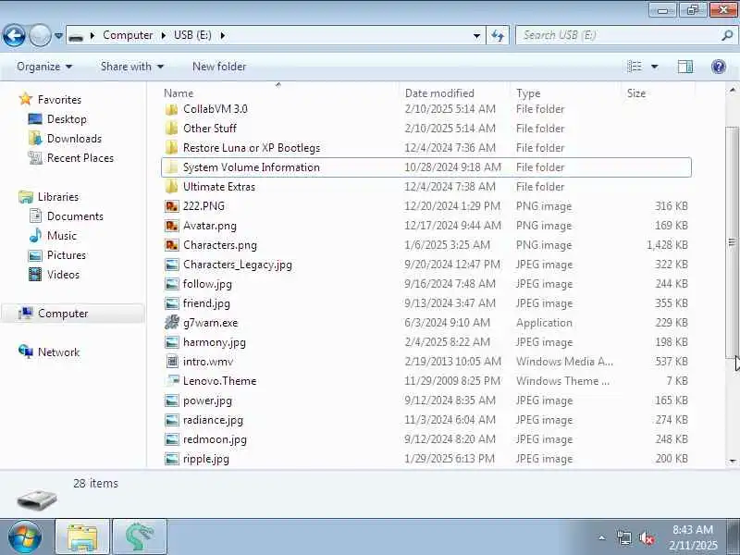Select Restore Luna or XP Bootlegs folder icon

tap(172, 148)
